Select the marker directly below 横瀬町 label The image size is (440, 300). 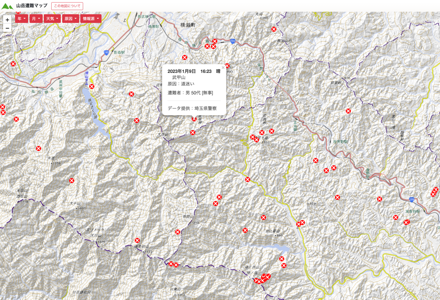(185, 58)
